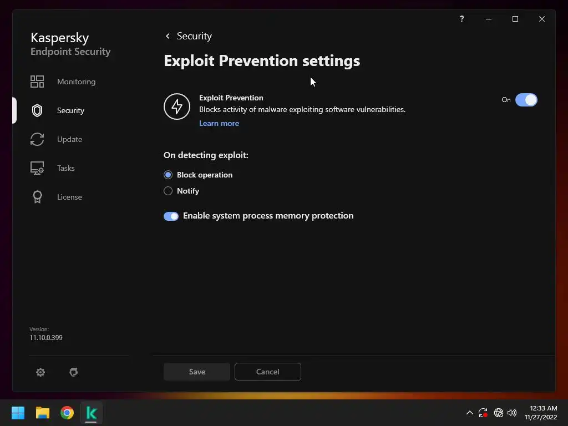Viewport: 568px width, 426px height.
Task: Click the sync status tray icon
Action: (483, 413)
